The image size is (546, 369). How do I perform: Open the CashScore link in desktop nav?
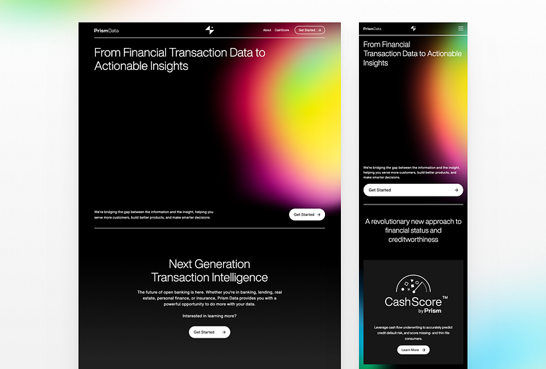(x=282, y=31)
